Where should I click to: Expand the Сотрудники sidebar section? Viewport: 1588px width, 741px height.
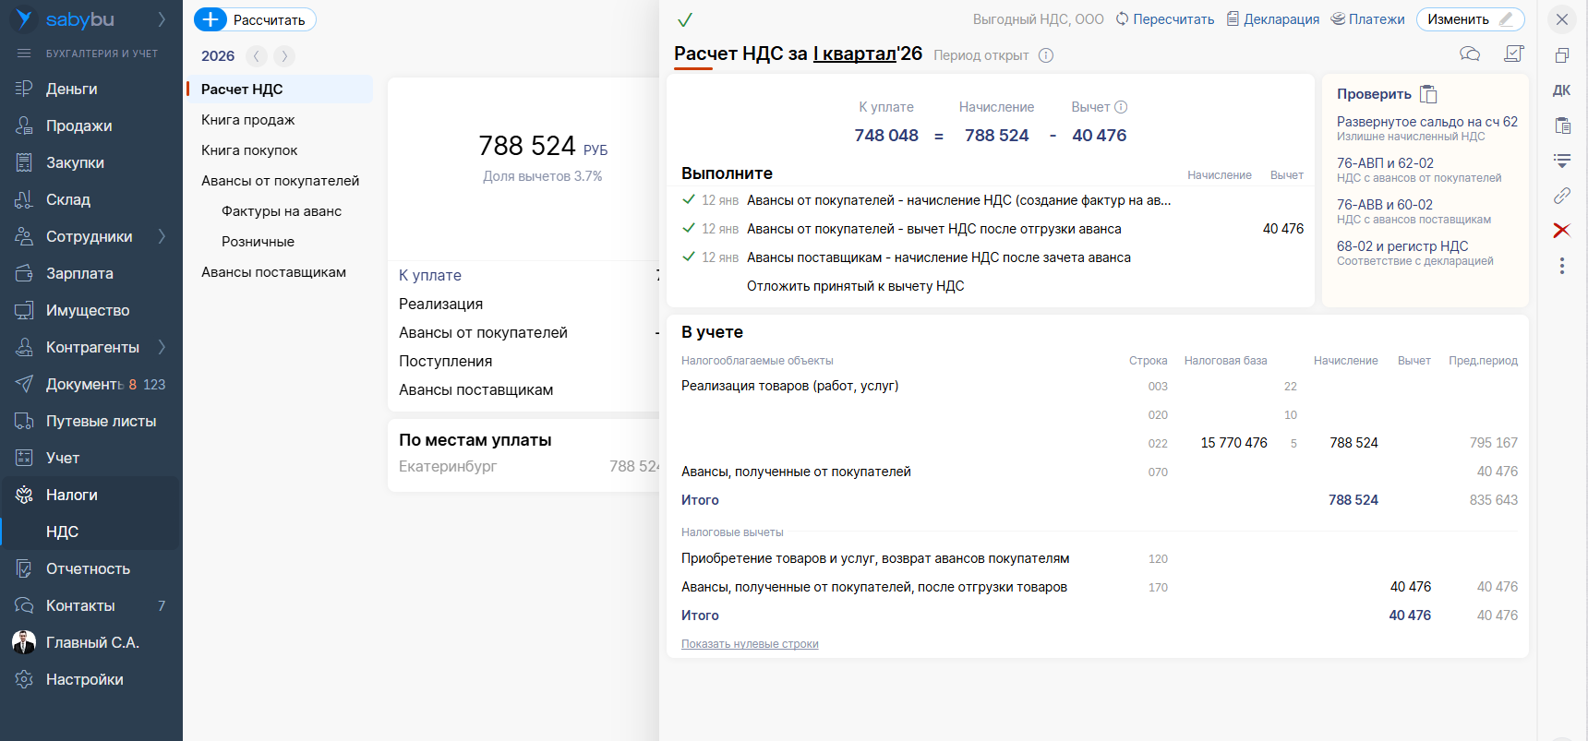pos(162,236)
